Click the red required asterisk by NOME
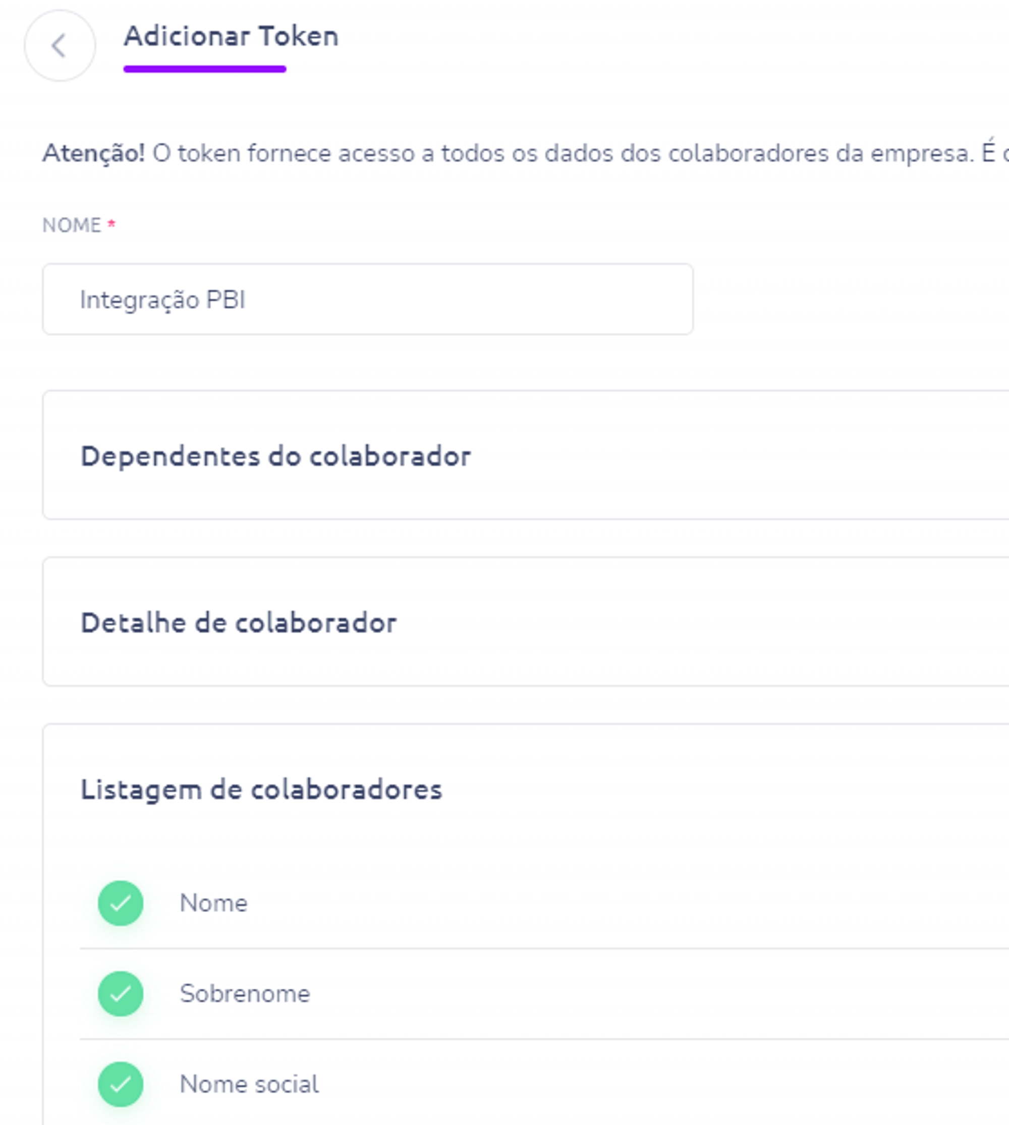 coord(111,223)
